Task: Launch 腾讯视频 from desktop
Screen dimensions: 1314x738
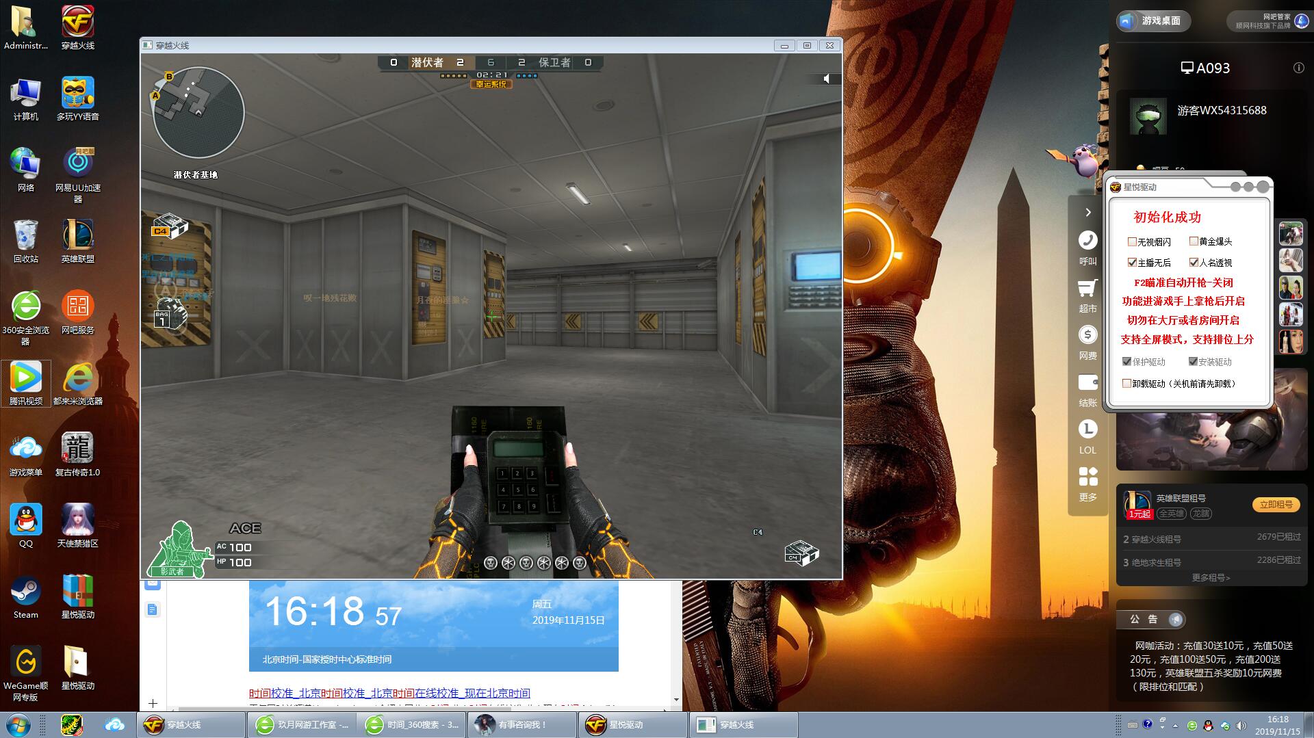Action: (25, 384)
